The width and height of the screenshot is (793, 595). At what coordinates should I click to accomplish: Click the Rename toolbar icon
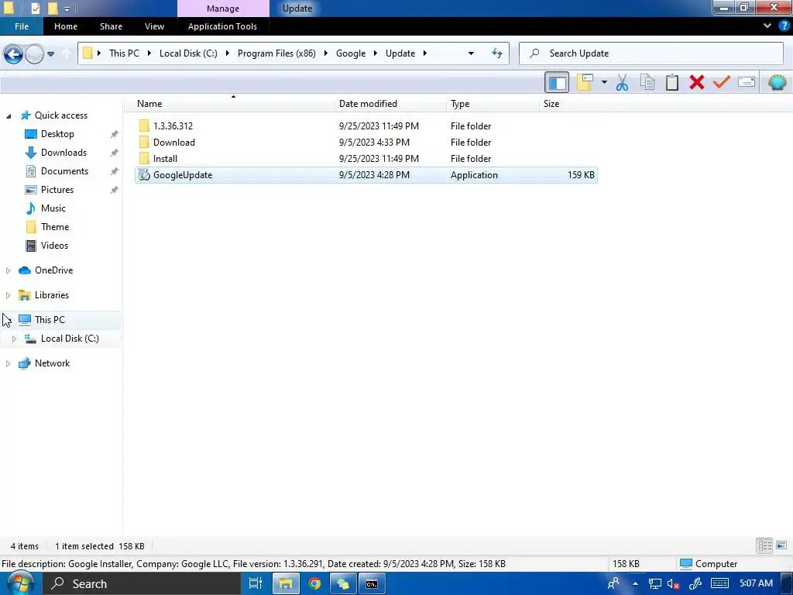tap(747, 82)
